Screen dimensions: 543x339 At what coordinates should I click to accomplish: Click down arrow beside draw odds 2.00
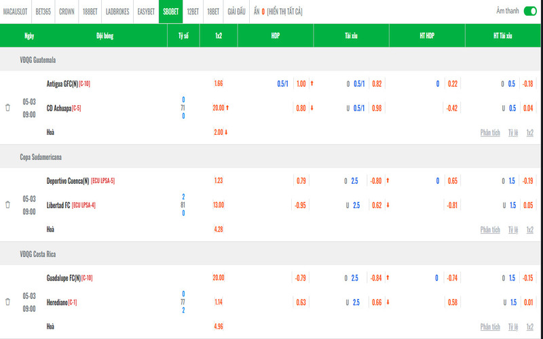(225, 132)
